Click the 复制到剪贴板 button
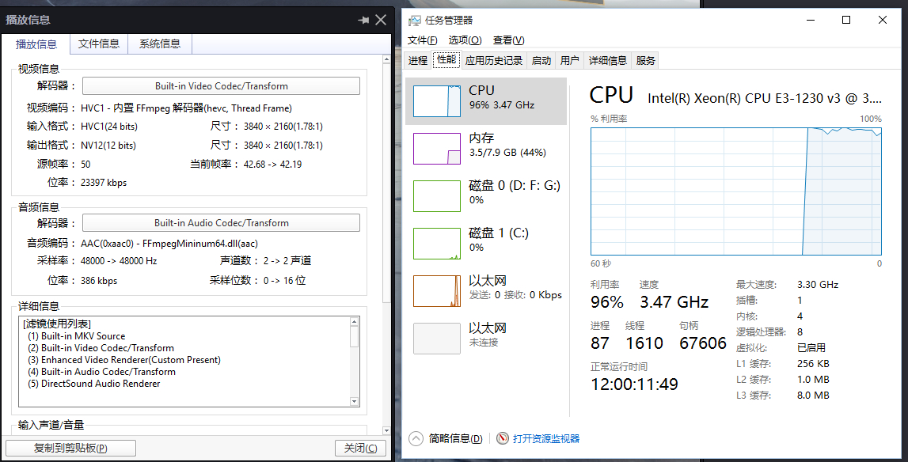 point(70,449)
